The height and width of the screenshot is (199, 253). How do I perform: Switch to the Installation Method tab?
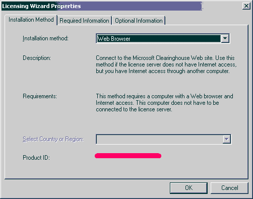(31, 20)
